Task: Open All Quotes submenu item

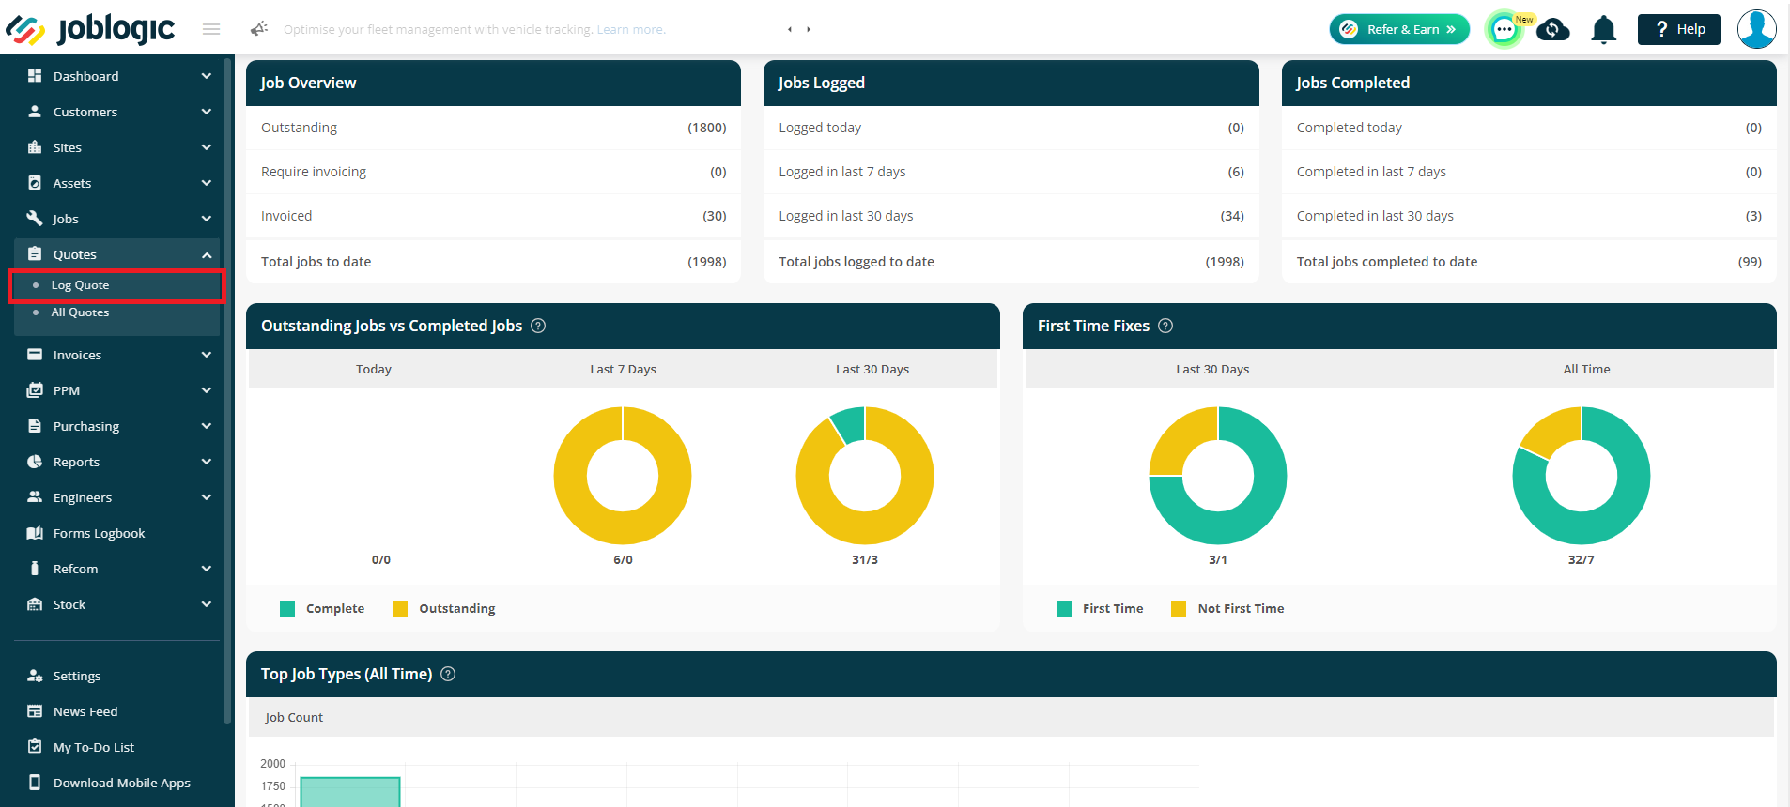Action: coord(117,312)
